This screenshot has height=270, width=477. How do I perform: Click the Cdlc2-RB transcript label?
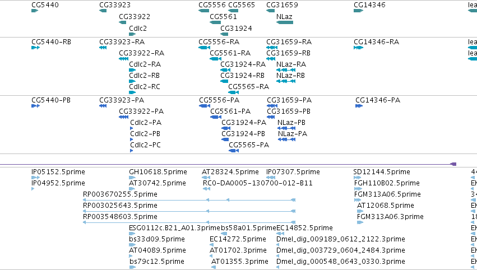pyautogui.click(x=144, y=76)
